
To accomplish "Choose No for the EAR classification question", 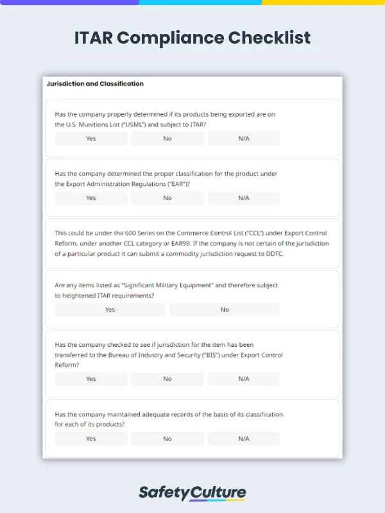I will tap(167, 198).
